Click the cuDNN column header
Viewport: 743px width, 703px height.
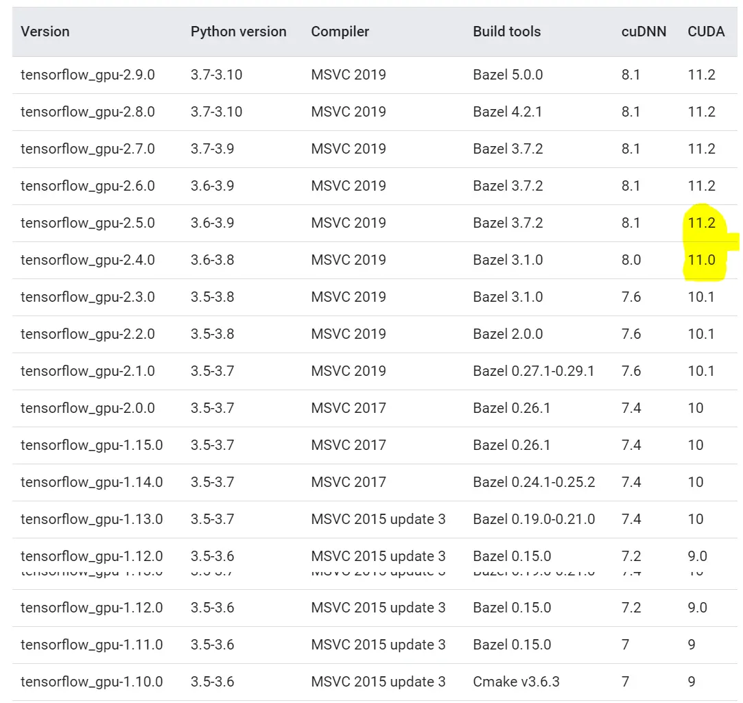tap(644, 32)
